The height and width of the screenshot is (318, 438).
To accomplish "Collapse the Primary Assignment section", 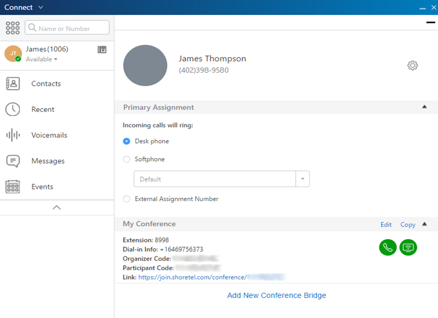I will click(x=425, y=107).
